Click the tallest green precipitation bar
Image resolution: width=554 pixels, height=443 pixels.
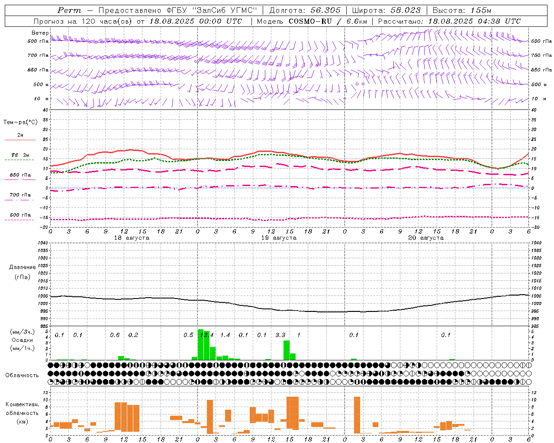point(200,345)
